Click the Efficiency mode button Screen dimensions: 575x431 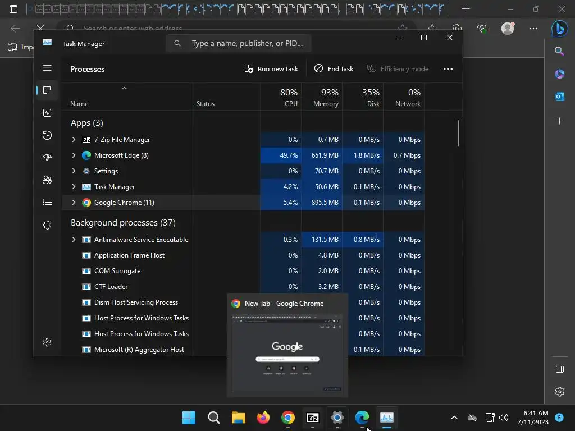[x=398, y=69]
